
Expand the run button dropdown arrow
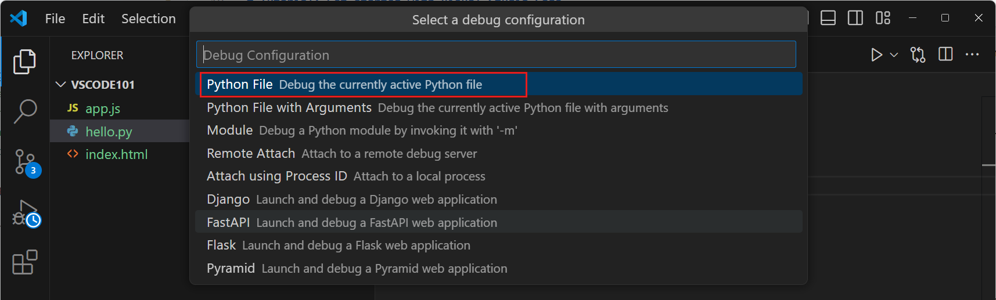(894, 55)
